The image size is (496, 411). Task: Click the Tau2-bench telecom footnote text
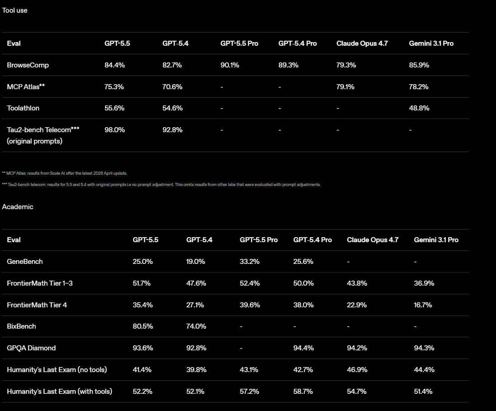pyautogui.click(x=161, y=185)
